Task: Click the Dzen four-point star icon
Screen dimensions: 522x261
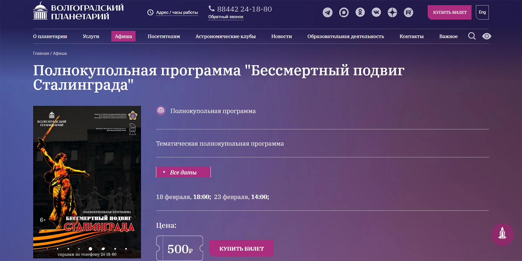Action: coord(392,13)
